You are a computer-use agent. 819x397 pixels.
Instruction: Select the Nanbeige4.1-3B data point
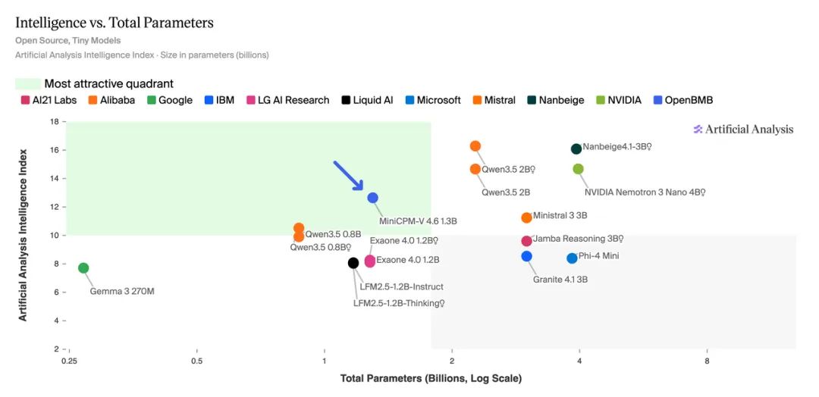point(576,149)
